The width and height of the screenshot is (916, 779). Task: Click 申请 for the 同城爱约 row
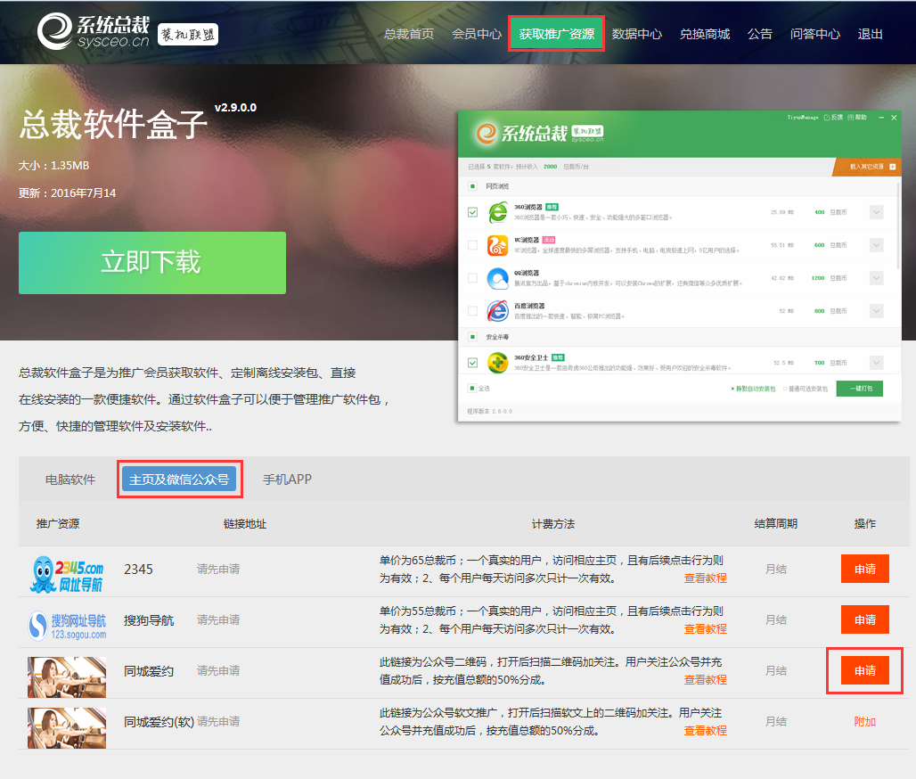point(864,670)
